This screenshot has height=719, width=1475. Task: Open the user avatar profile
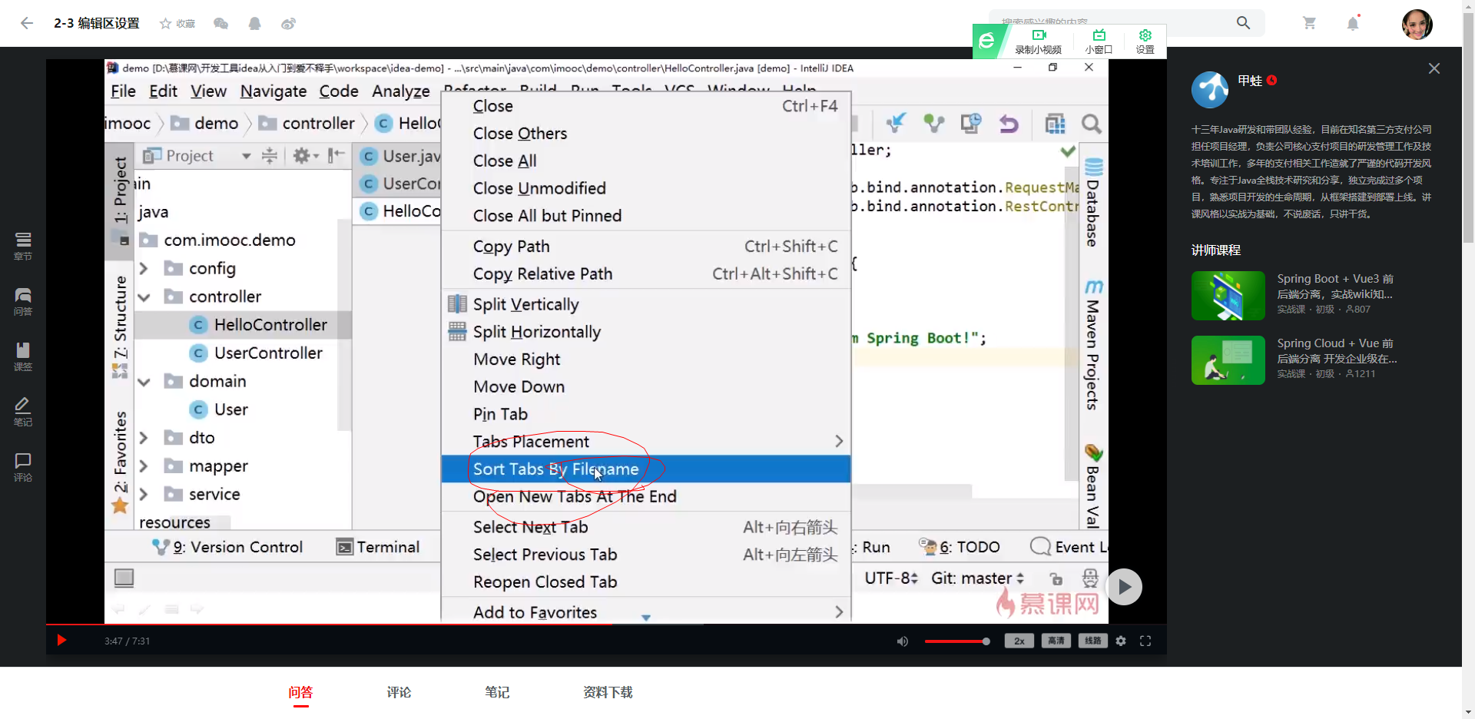[x=1417, y=24]
